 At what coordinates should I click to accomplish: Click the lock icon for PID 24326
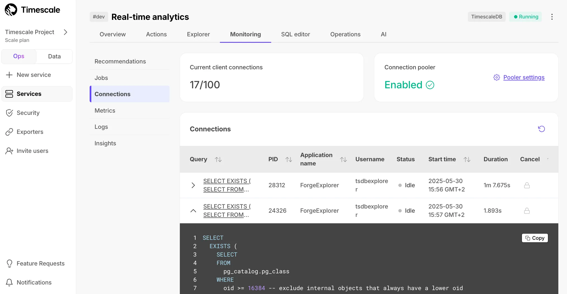coord(527,211)
